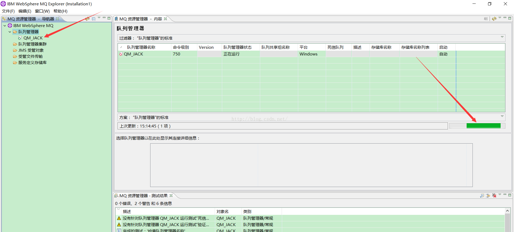
Task: Open the Navigator view menu triangle
Action: tap(99, 18)
